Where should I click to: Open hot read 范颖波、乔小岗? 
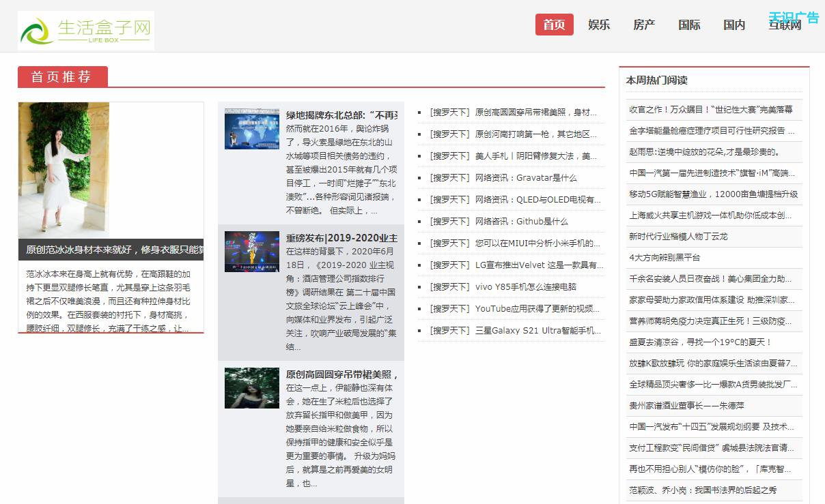[703, 490]
